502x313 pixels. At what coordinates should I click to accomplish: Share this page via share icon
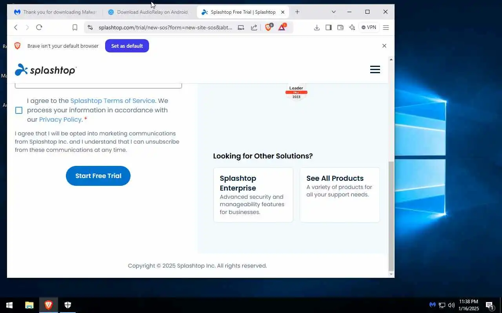[254, 27]
